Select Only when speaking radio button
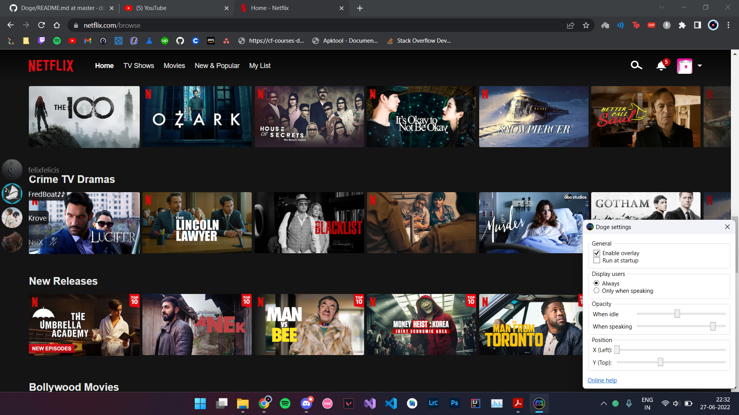The image size is (739, 415). [x=596, y=291]
